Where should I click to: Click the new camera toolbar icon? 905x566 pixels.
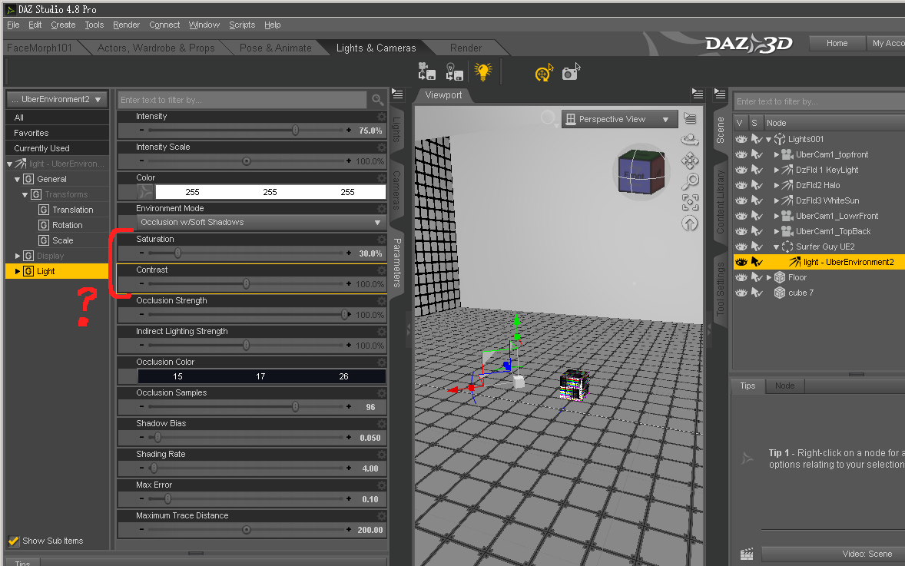coord(426,71)
